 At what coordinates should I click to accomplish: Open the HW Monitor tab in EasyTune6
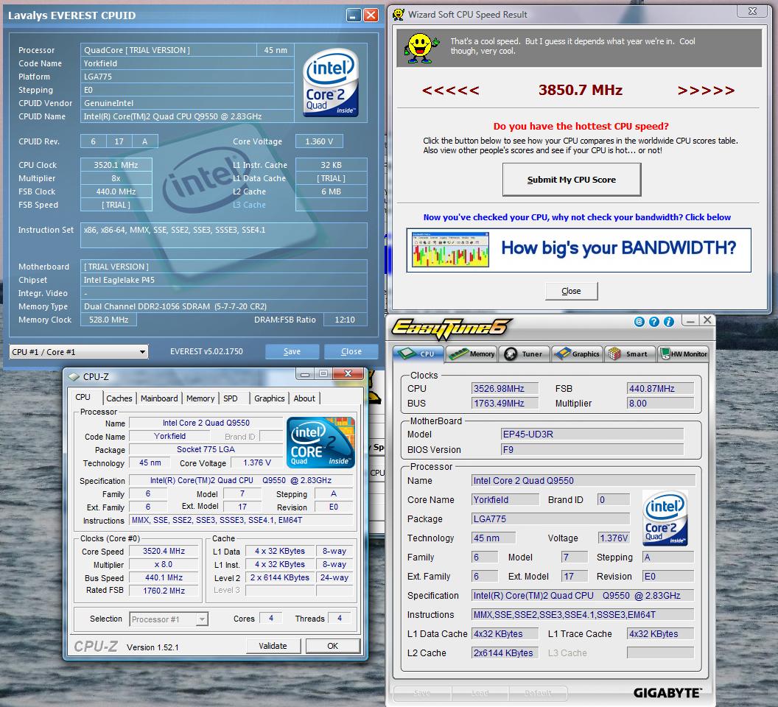683,353
